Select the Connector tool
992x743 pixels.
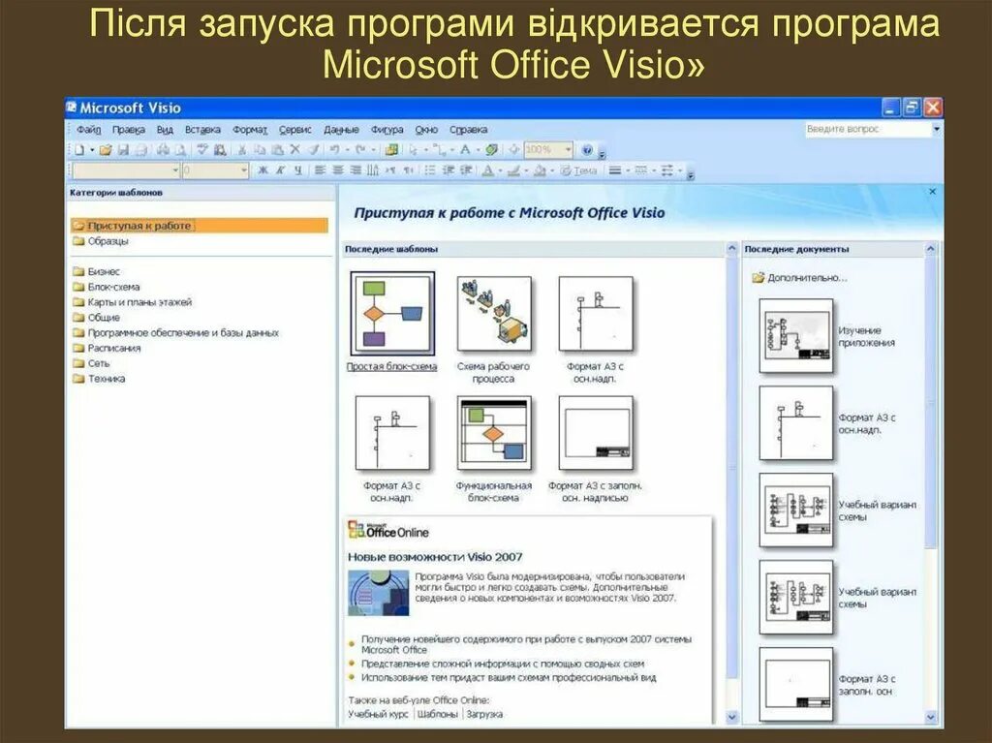point(440,150)
